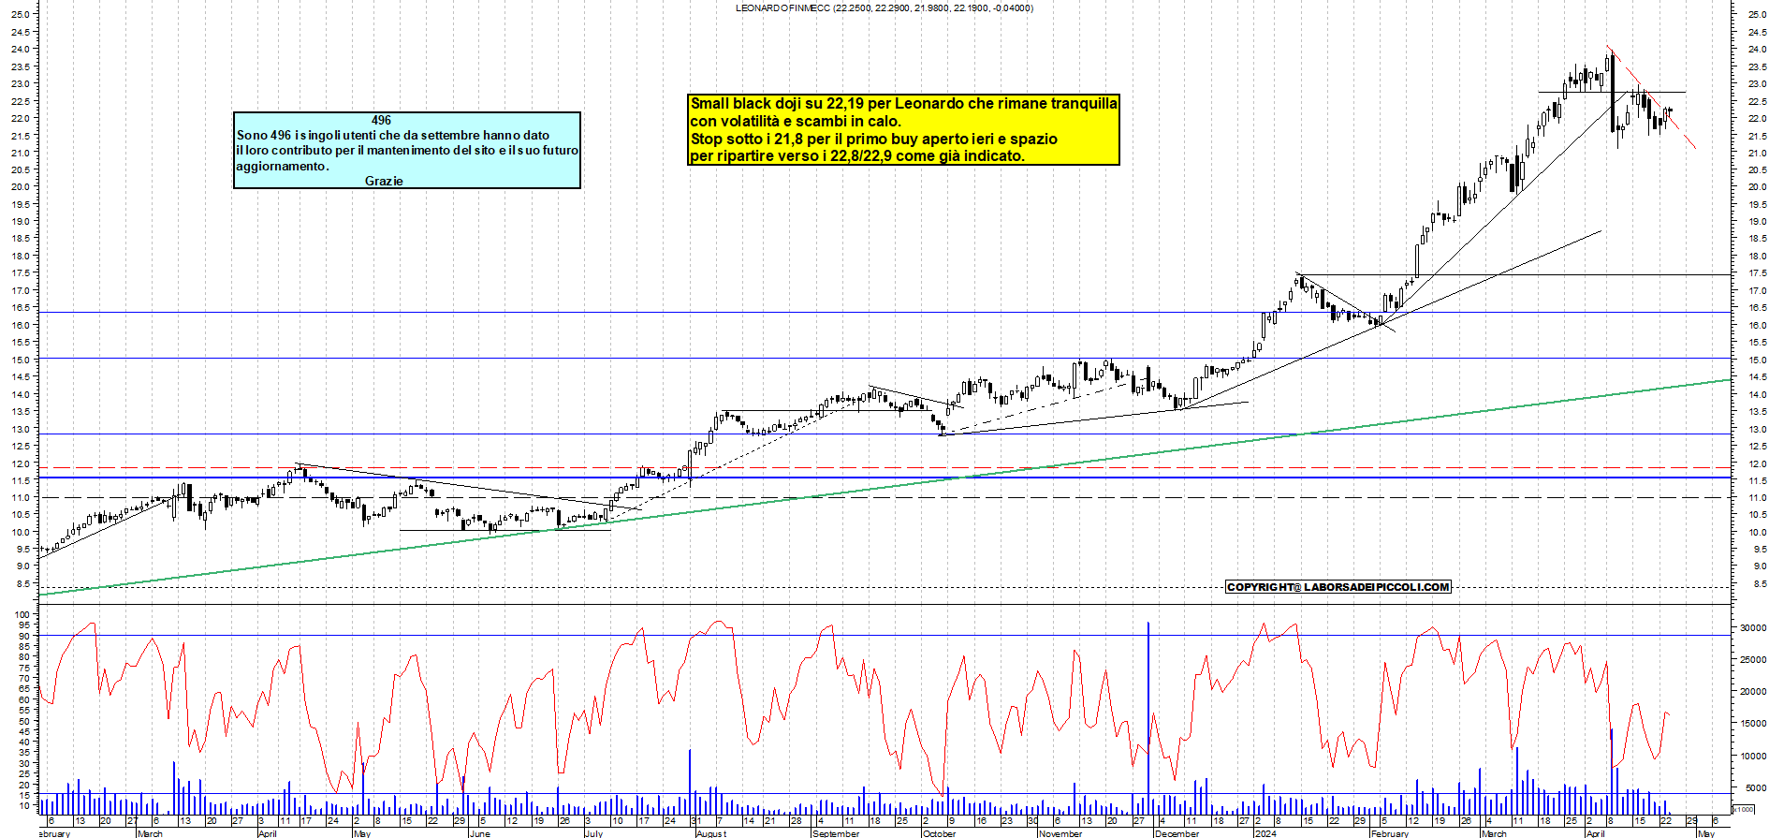Click the COPYRIGHT@ LABORSADEIPICCOLI.COM label

pos(1338,587)
